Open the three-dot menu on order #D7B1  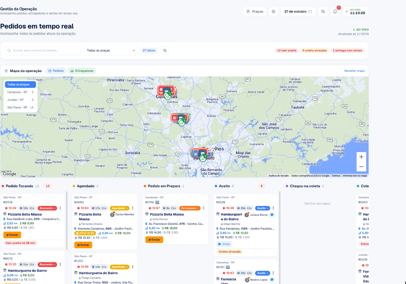pos(273,273)
